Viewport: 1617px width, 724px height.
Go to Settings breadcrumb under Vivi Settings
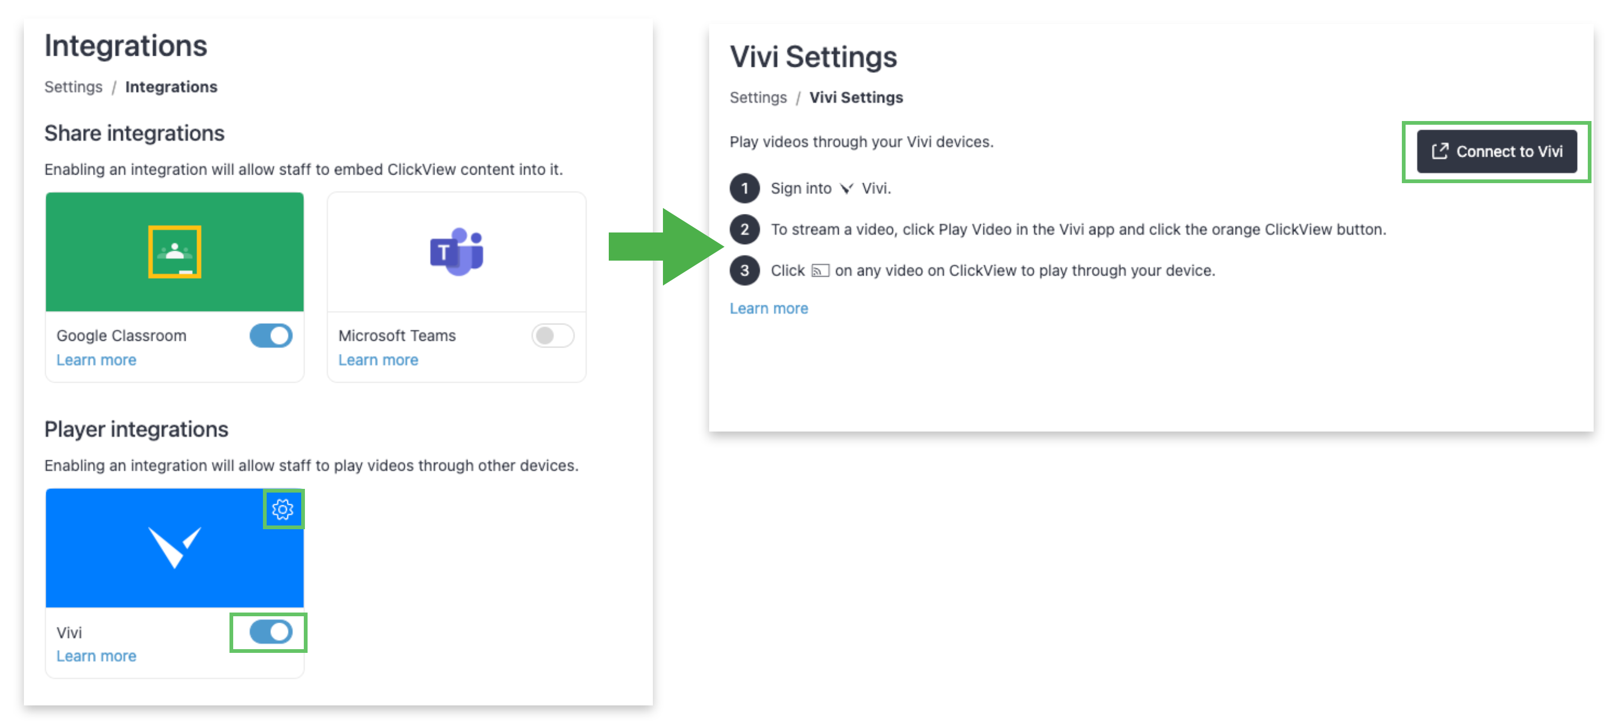click(758, 97)
